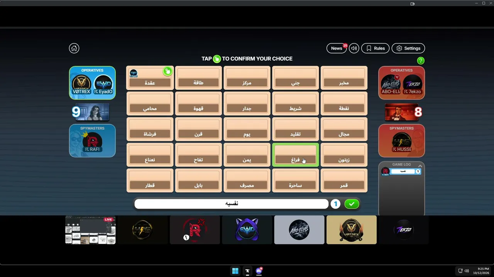Select the TEKZO participant video tile
This screenshot has height=277, width=494.
[404, 230]
